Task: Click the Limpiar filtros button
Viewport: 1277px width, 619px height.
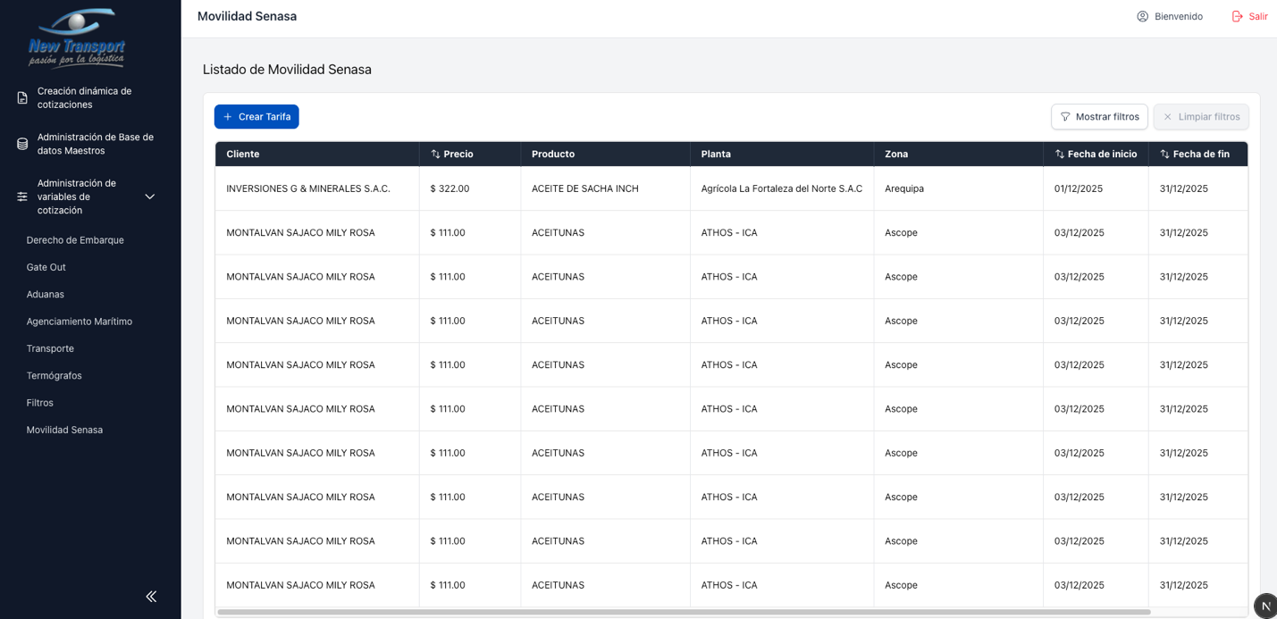Action: point(1200,117)
